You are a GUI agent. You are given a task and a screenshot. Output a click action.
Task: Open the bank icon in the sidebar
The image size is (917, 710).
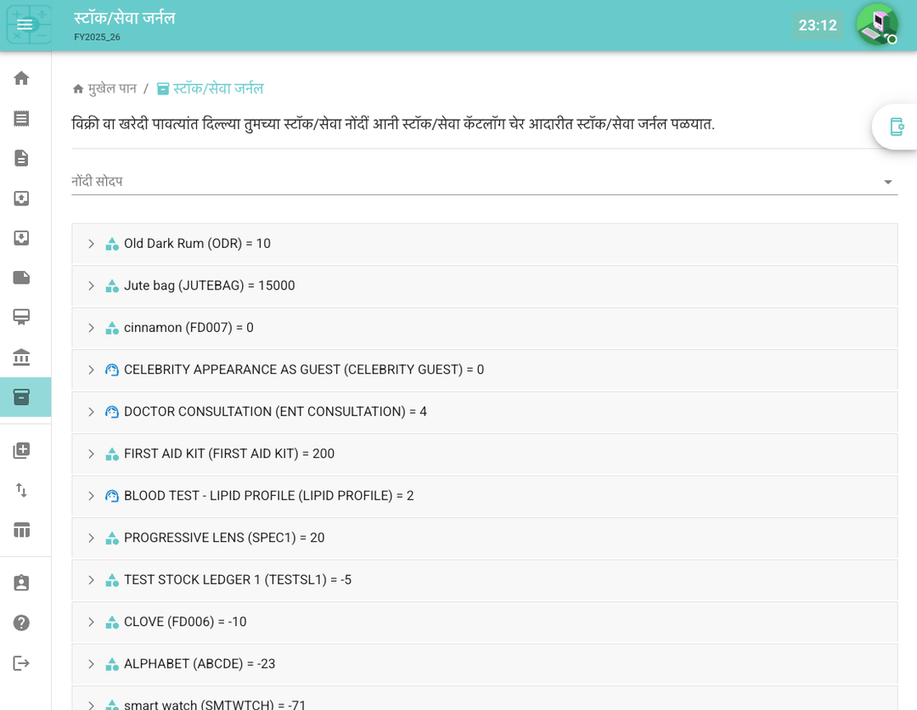pyautogui.click(x=22, y=358)
